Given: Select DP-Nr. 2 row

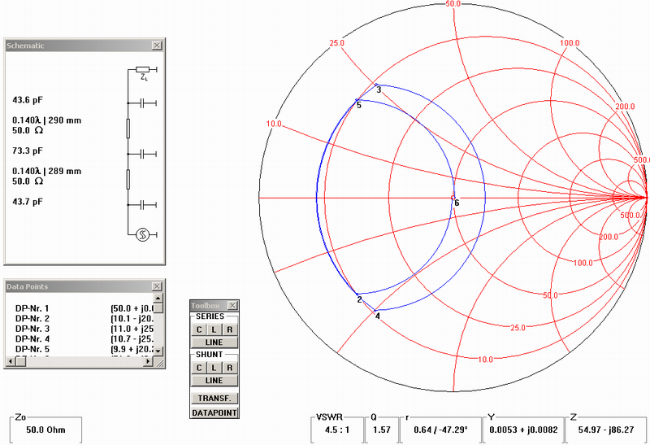Looking at the screenshot, I should coord(84,319).
